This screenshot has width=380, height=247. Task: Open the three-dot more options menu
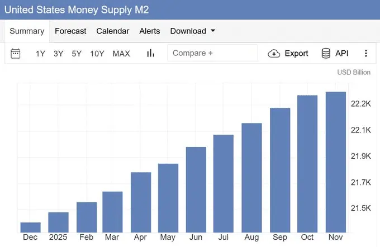365,53
